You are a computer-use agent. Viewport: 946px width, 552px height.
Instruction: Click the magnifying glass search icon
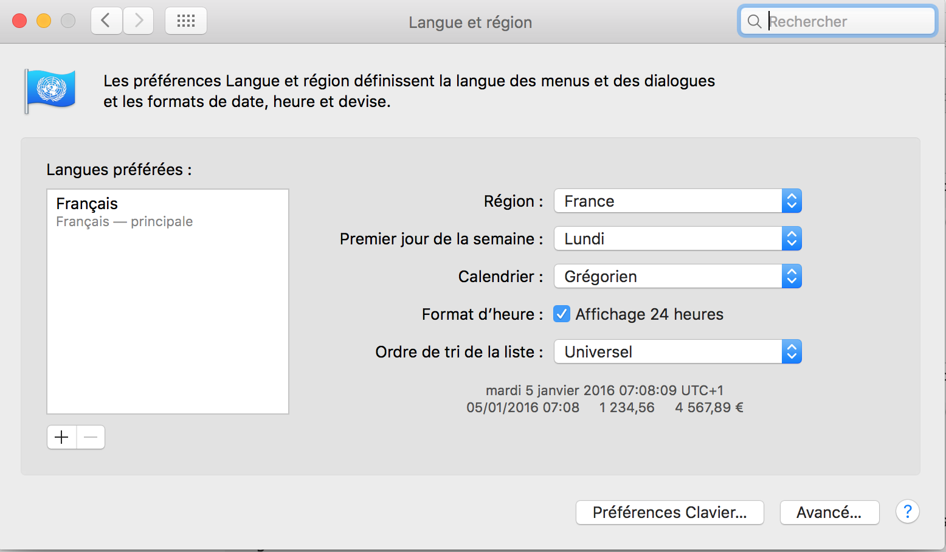tap(754, 21)
